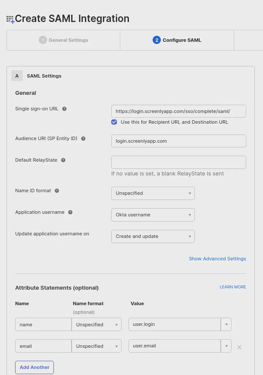Select the Configure SAML tab
Image resolution: width=263 pixels, height=375 pixels.
(177, 40)
